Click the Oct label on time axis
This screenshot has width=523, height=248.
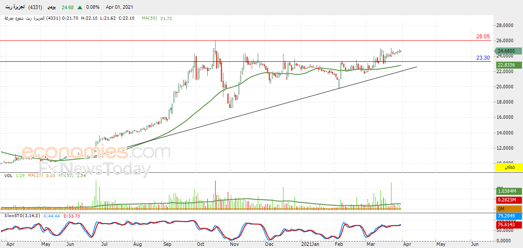(x=200, y=245)
